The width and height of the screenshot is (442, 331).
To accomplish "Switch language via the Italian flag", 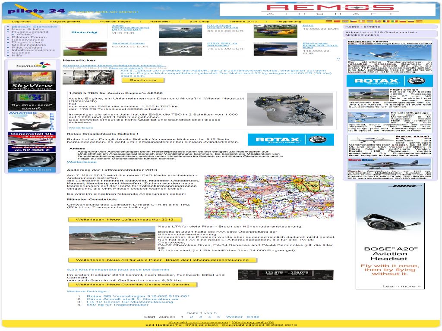I will click(x=395, y=21).
